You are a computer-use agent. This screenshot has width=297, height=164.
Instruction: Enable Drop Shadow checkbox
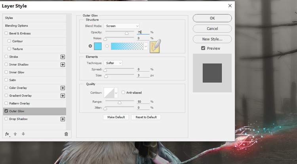pos(6,119)
